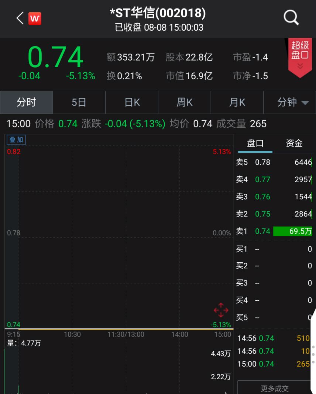
Task: Tap the 0.82 upper price label
Action: (14, 152)
